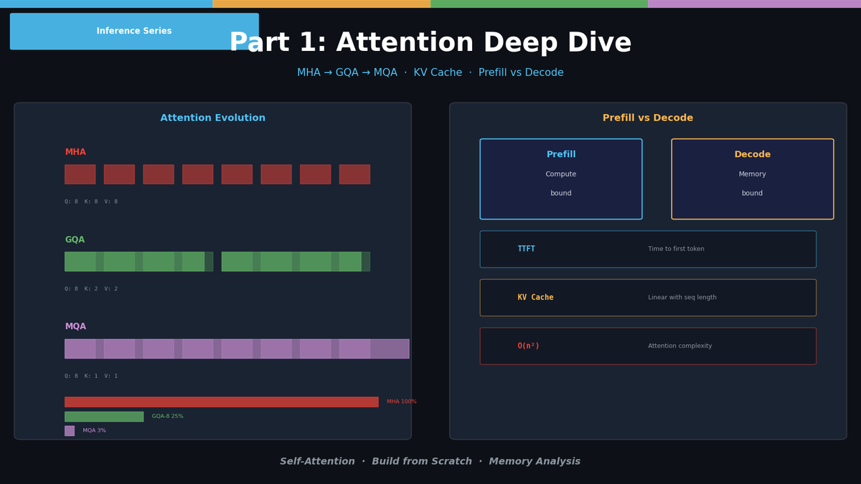Click the red MHA label
The image size is (861, 484).
(x=75, y=152)
